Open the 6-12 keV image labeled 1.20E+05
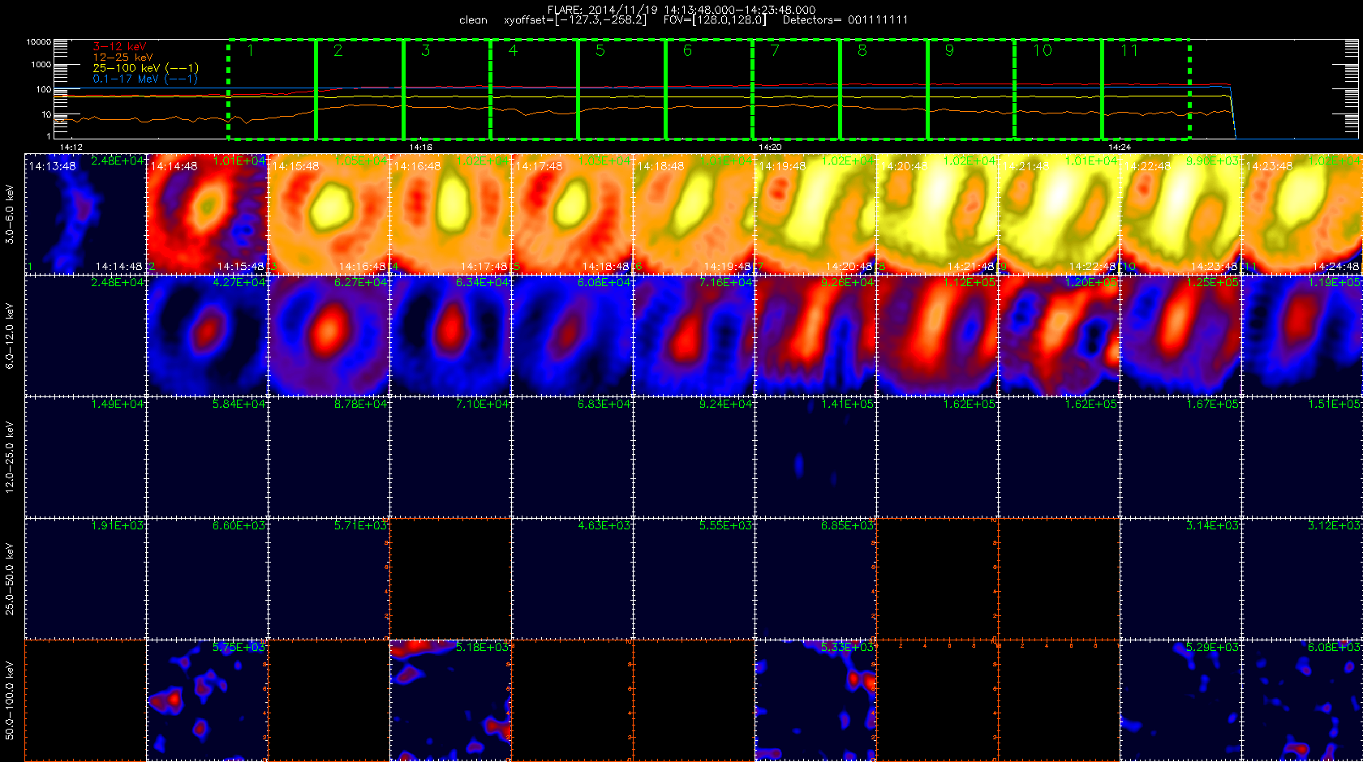 coord(1060,336)
